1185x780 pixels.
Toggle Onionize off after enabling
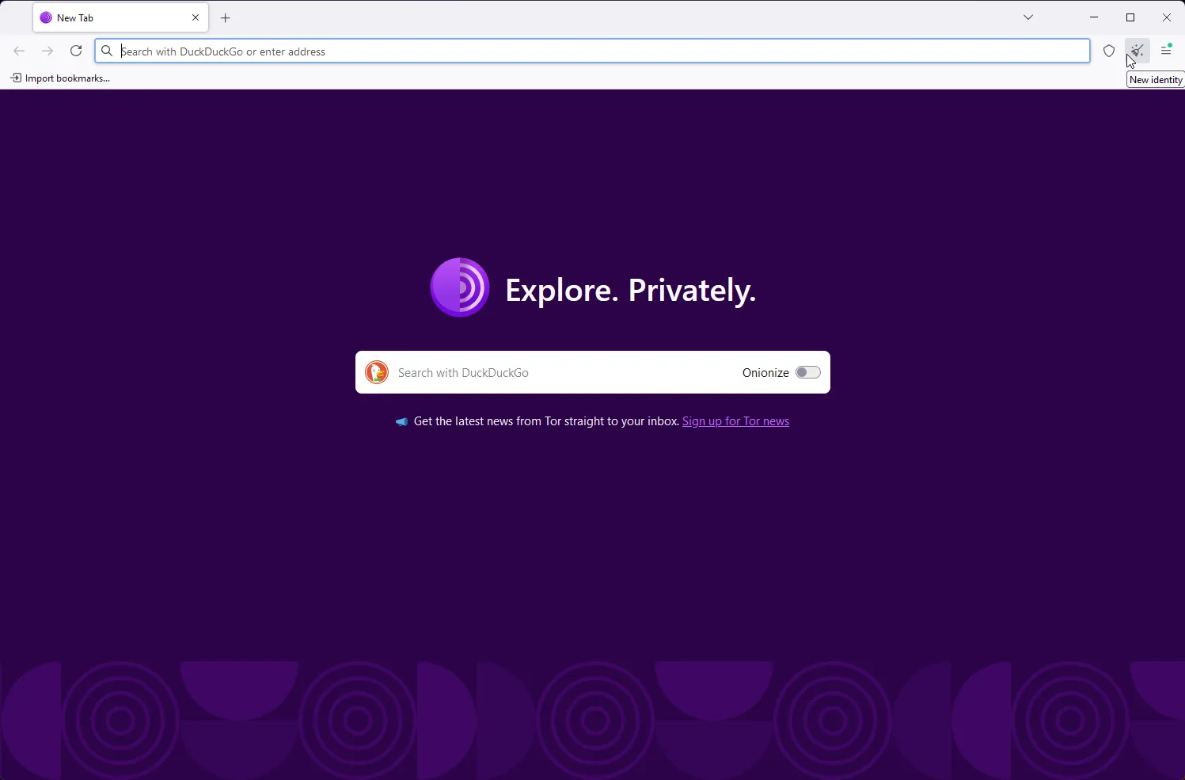tap(808, 372)
